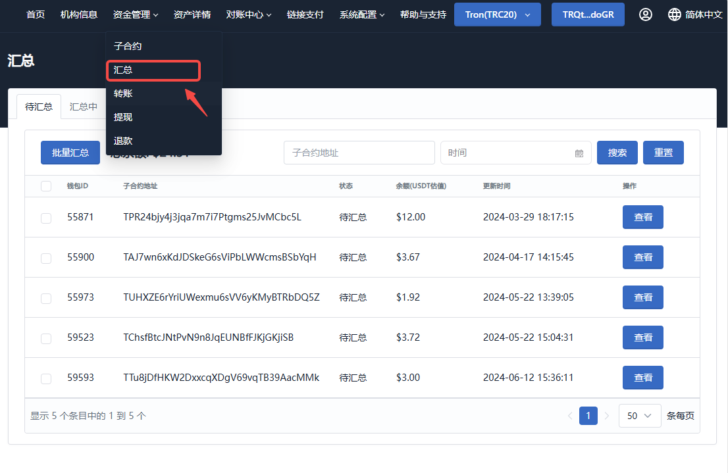Check the row for wallet ID 59593

[46, 378]
